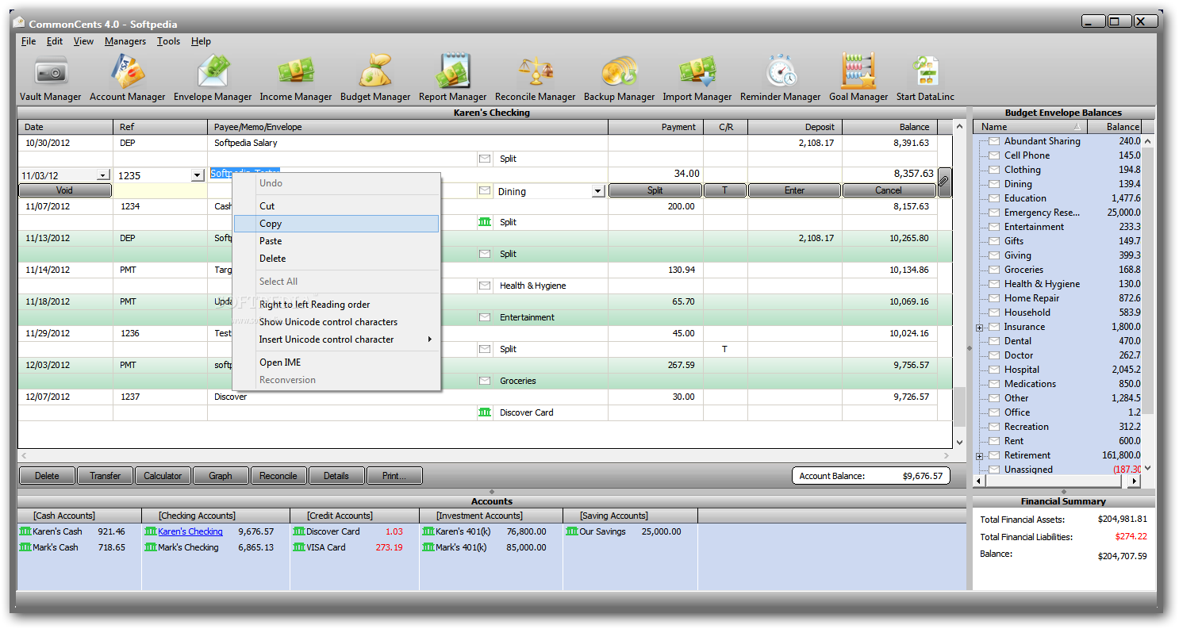Click the Print... button
1179x629 pixels.
tap(394, 476)
